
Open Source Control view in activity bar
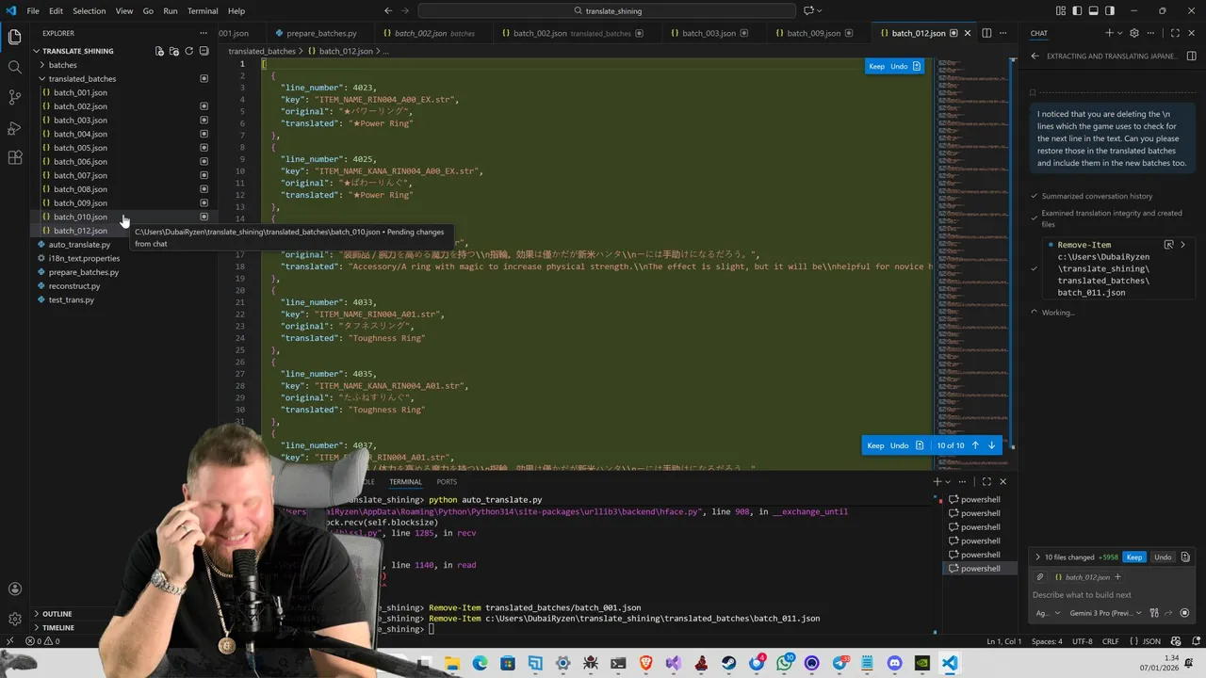[x=14, y=97]
